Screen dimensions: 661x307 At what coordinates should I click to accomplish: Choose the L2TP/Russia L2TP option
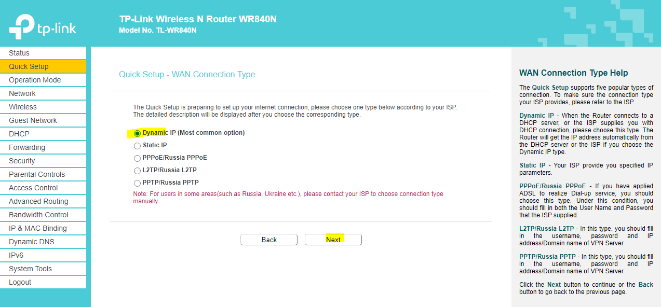click(138, 171)
